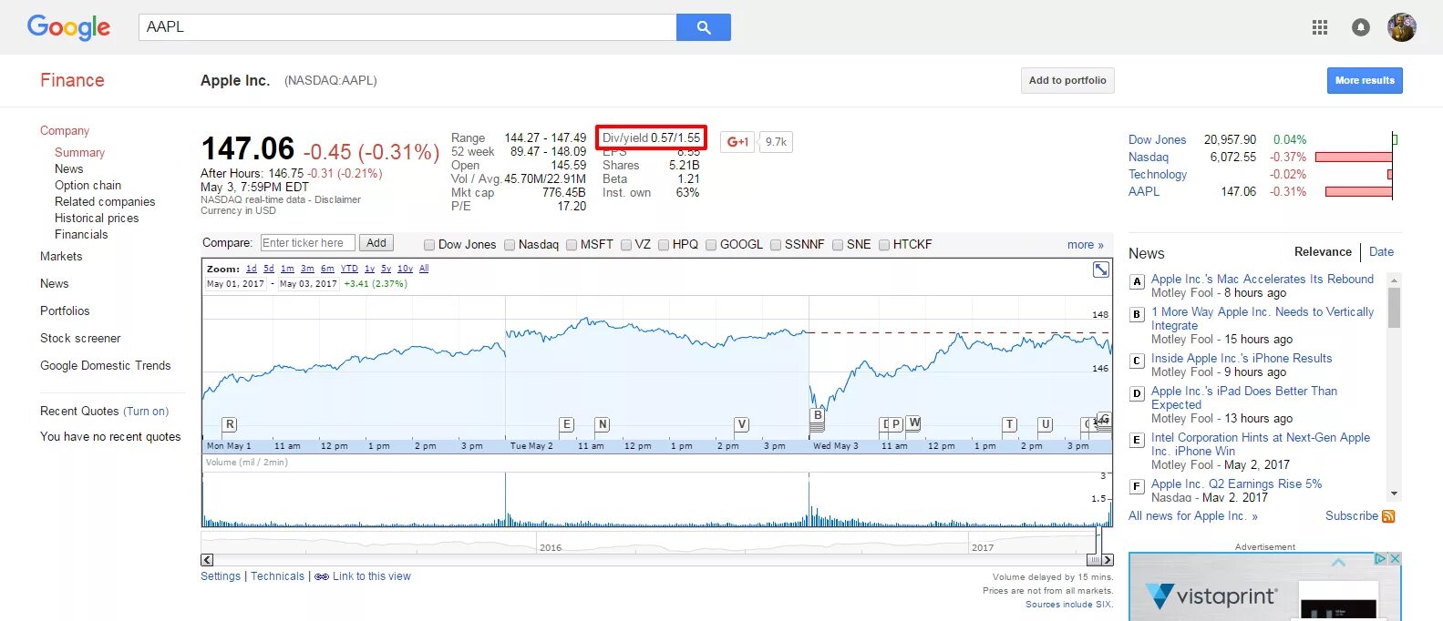Viewport: 1443px width, 621px height.
Task: Check the Dow Jones compare box
Action: [429, 245]
